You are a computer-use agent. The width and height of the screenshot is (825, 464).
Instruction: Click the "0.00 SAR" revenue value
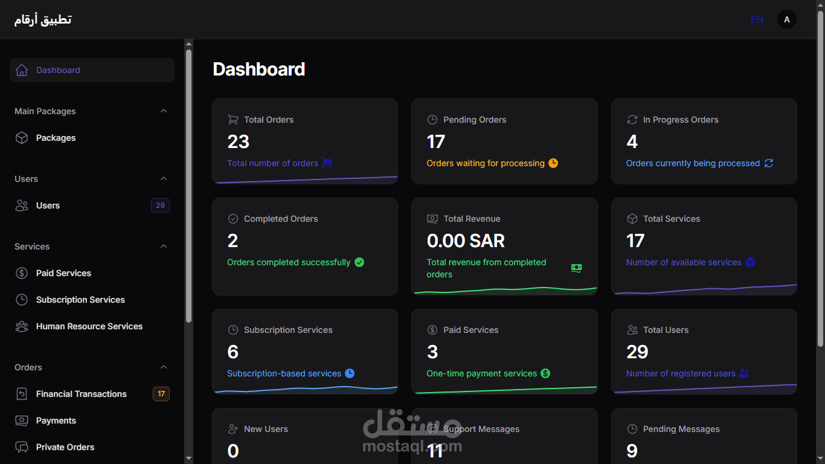[x=466, y=240]
